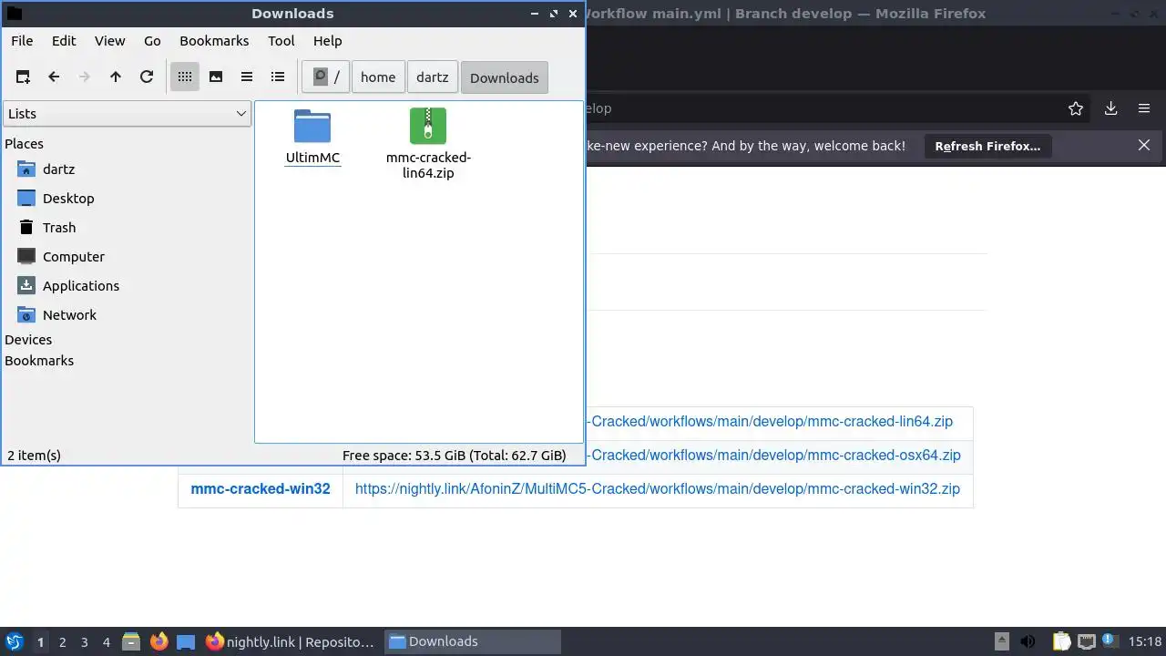Go to dartz path segment
This screenshot has width=1166, height=656.
[x=433, y=77]
